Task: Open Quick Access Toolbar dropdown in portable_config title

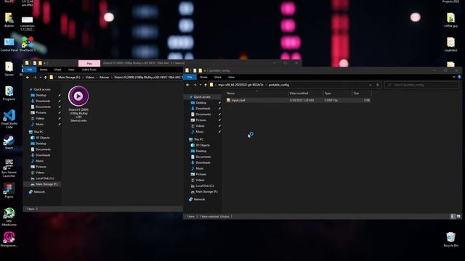Action: 205,70
